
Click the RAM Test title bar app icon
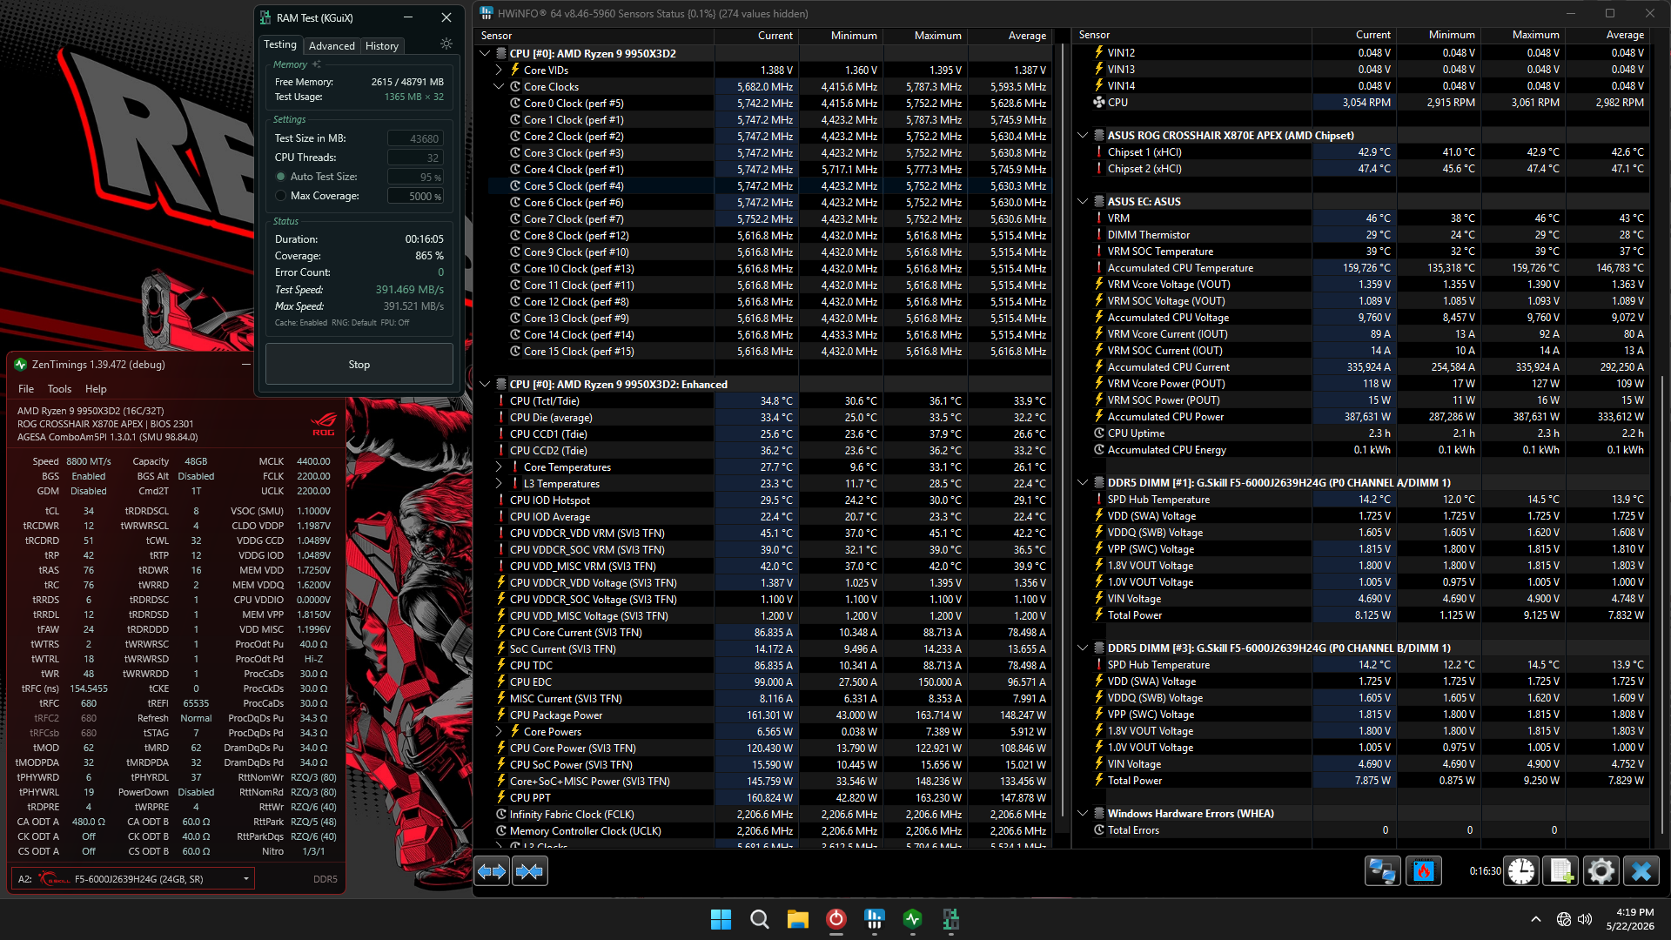click(265, 17)
